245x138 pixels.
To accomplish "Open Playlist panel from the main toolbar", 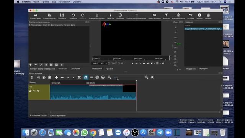I will 136,15.
